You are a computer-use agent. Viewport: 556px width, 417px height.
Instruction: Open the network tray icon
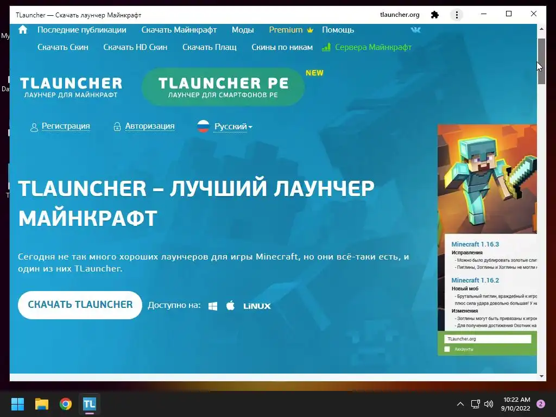[476, 404]
